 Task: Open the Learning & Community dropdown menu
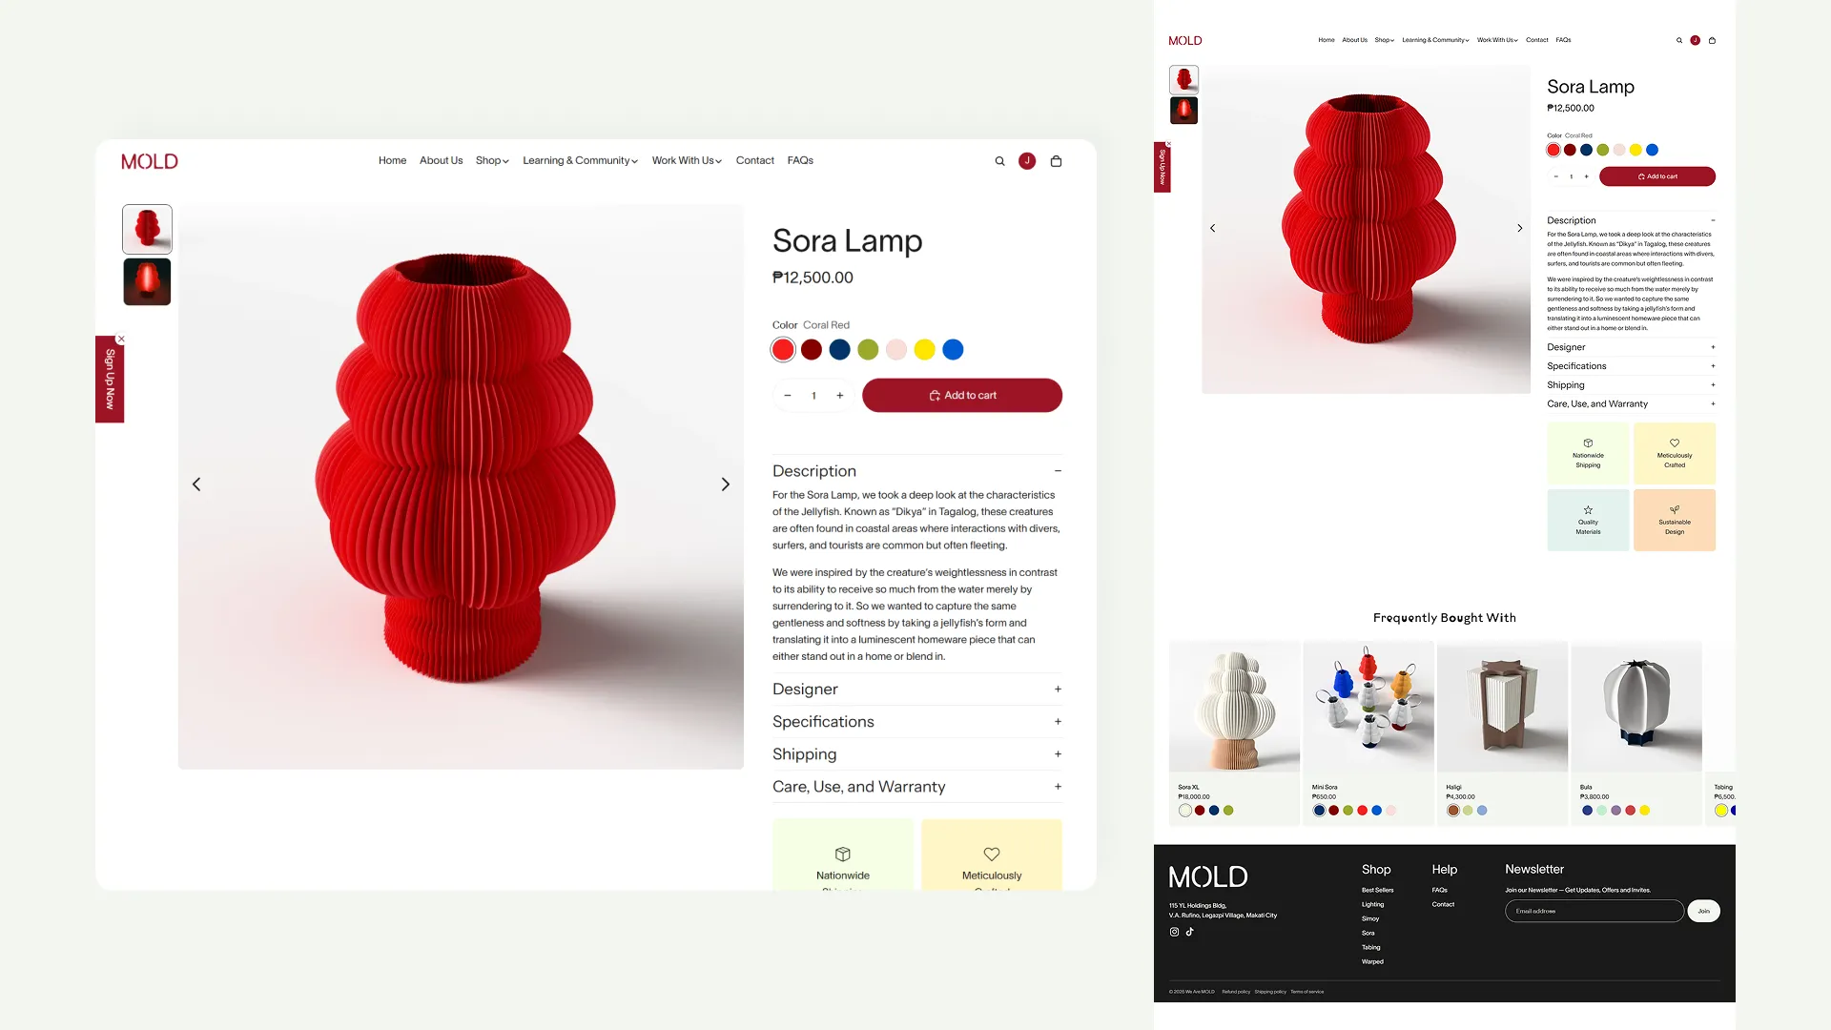(580, 160)
